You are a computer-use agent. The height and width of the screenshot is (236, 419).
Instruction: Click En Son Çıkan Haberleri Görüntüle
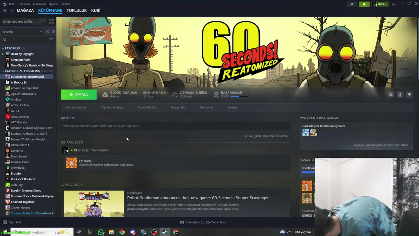[265, 136]
